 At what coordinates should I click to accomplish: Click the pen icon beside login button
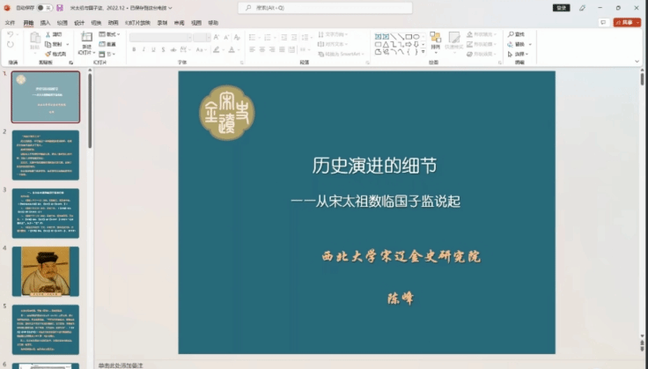(583, 8)
